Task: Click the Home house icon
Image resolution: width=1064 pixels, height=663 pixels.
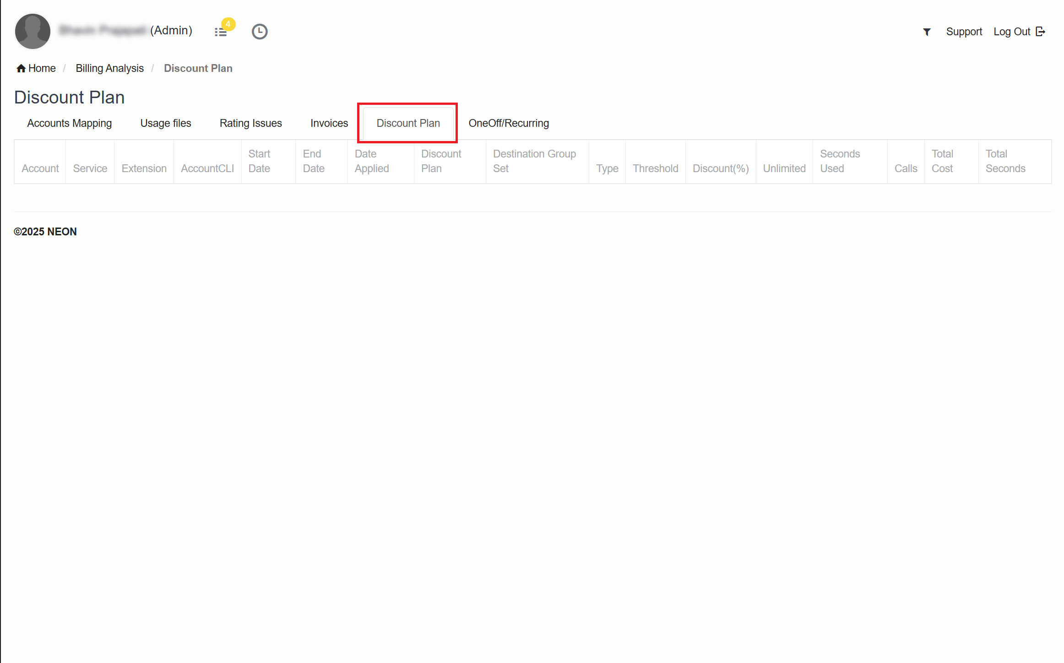Action: click(21, 69)
